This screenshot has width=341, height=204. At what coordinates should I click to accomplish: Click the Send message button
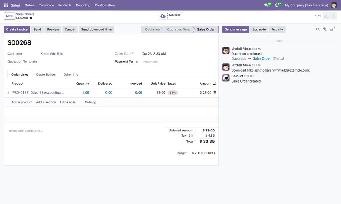click(x=236, y=29)
